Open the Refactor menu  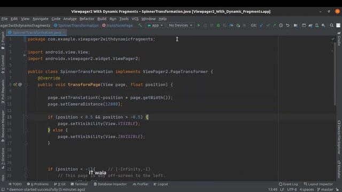[87, 19]
